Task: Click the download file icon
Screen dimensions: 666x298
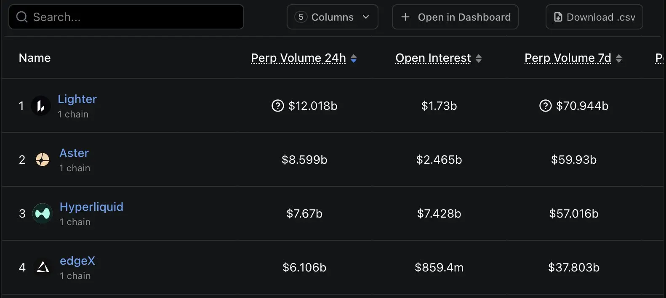Action: point(558,17)
